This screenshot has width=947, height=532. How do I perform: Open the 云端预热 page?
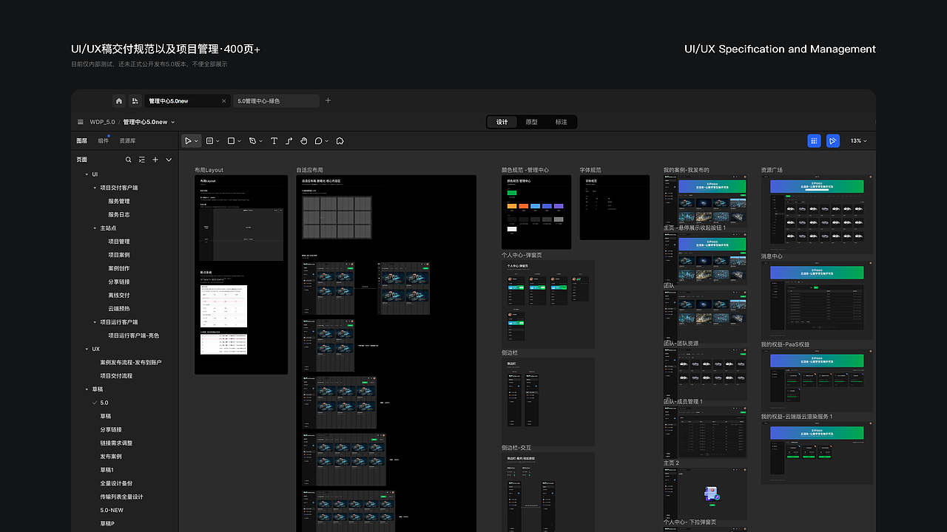tap(119, 309)
